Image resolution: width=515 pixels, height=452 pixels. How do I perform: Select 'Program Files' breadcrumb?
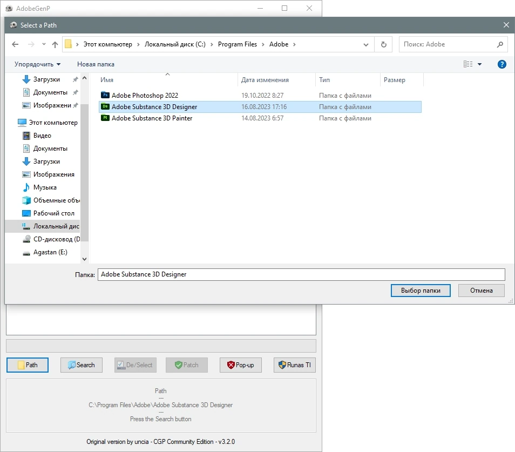pyautogui.click(x=238, y=44)
